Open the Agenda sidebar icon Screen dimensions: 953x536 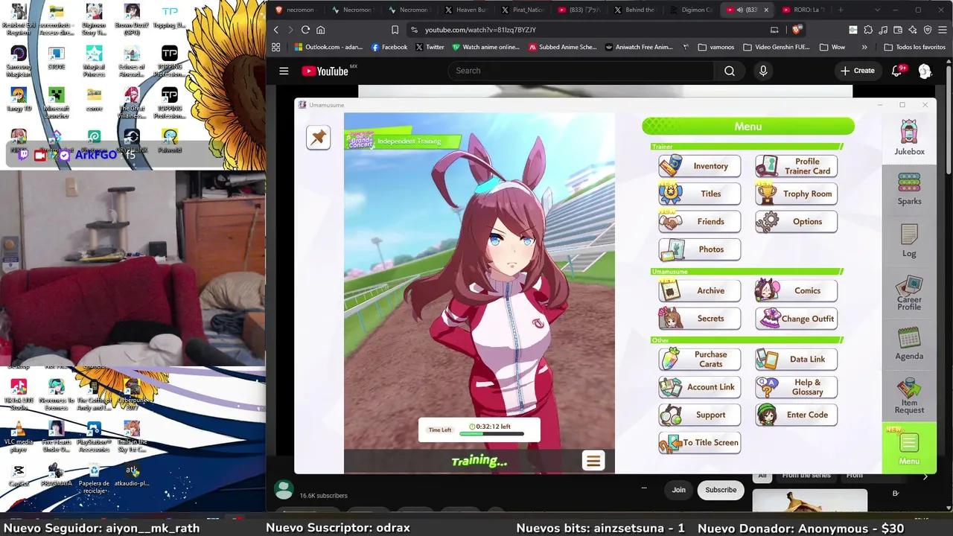pos(909,344)
